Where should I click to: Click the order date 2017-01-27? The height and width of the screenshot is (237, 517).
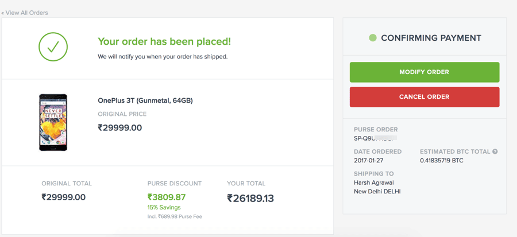368,161
